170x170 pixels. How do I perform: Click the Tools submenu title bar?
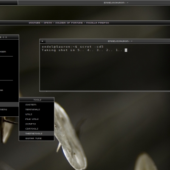pos(37,100)
